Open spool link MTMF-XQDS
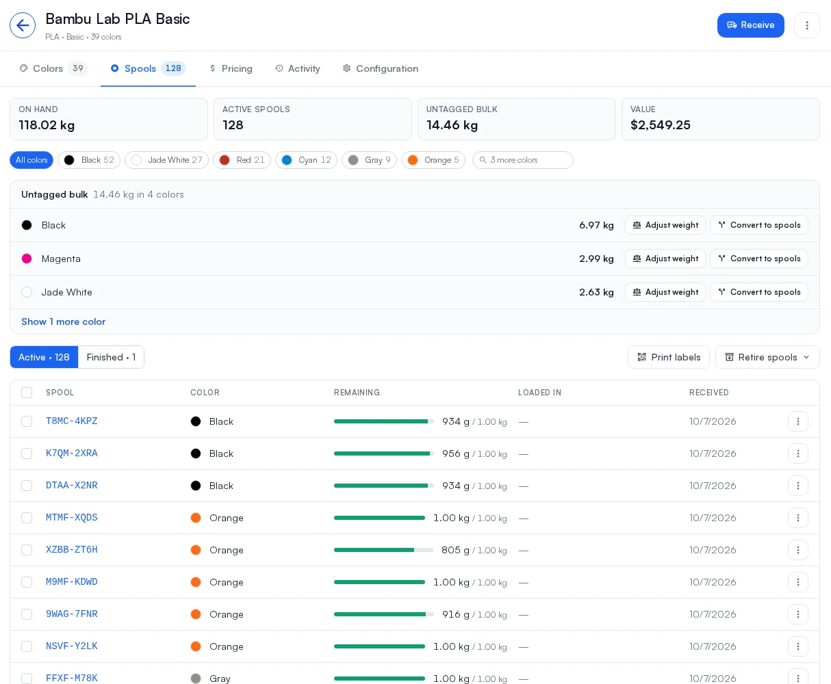This screenshot has width=831, height=684. [72, 518]
